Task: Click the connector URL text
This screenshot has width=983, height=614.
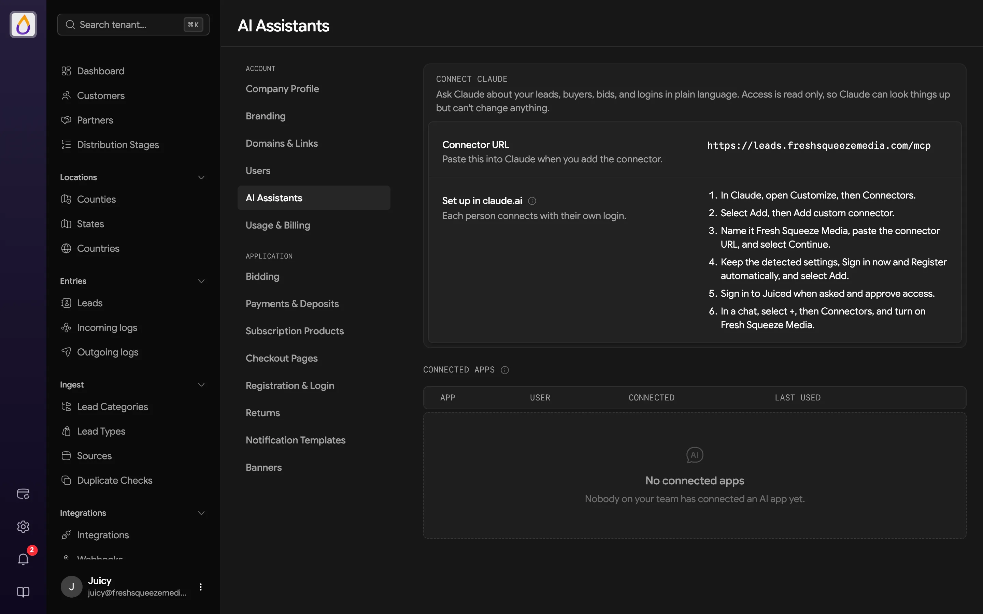Action: click(818, 145)
